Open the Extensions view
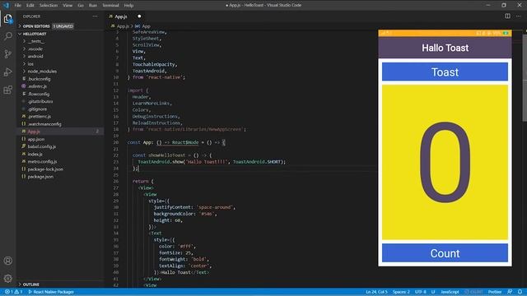527x296 pixels. click(x=8, y=90)
